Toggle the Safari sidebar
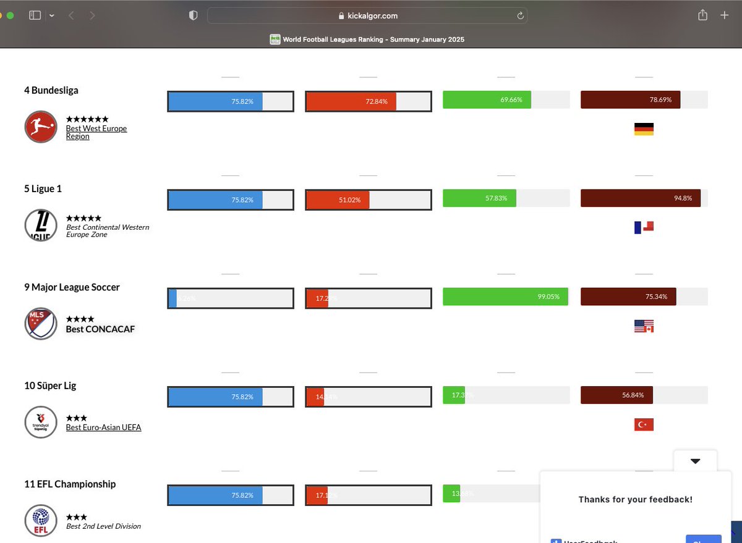The width and height of the screenshot is (742, 543). click(35, 15)
